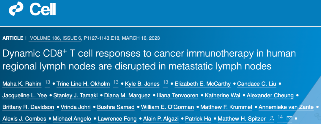The height and width of the screenshot is (124, 321).
Task: Click footnote 14 after Matthew H. Spitzer
Action: pos(280,117)
